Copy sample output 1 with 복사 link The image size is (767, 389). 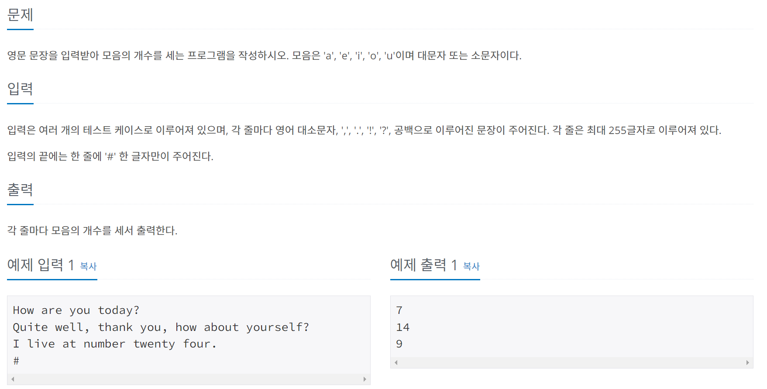point(471,266)
